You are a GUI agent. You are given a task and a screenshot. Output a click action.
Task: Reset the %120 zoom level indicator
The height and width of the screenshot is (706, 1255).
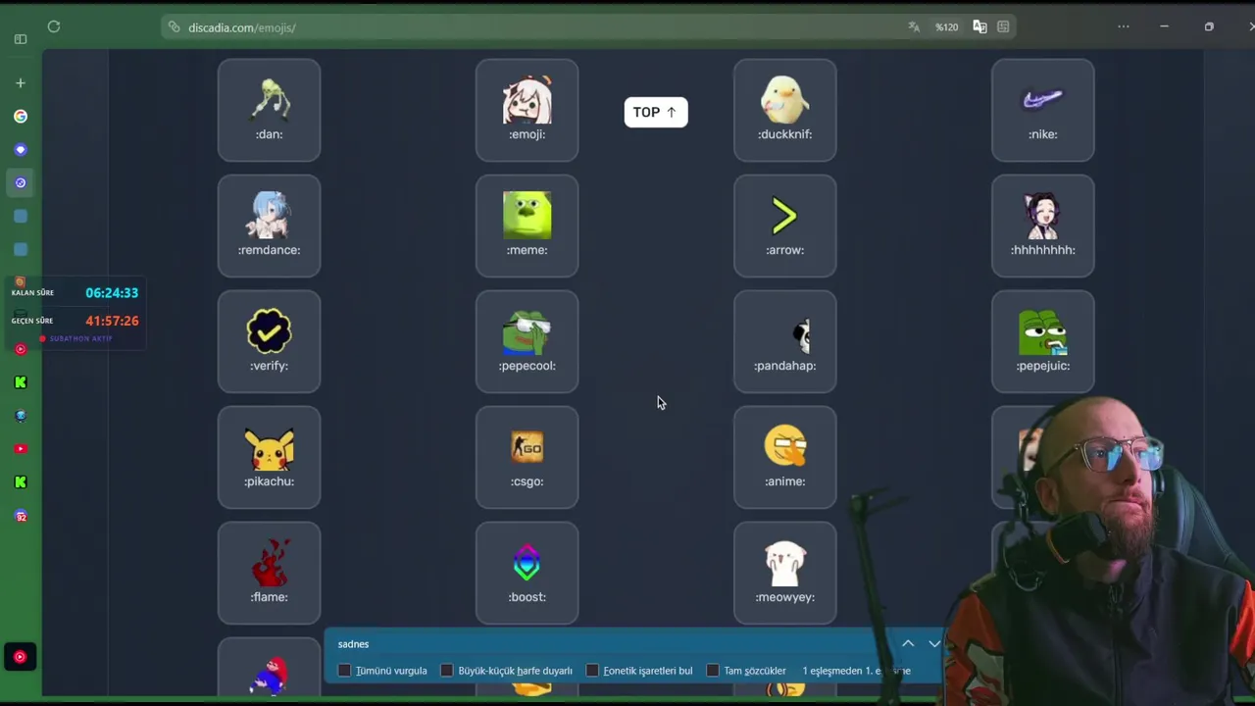[x=946, y=27]
